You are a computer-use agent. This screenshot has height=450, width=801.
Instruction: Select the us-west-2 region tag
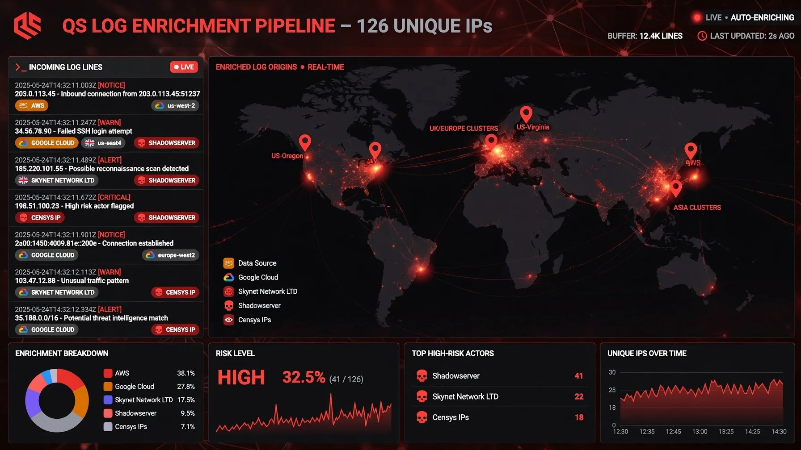pyautogui.click(x=175, y=106)
